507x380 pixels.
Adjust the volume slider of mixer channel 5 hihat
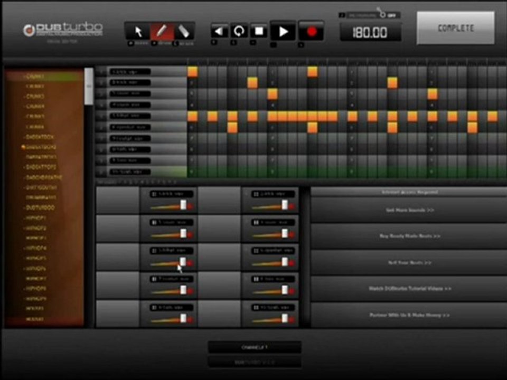pyautogui.click(x=183, y=262)
